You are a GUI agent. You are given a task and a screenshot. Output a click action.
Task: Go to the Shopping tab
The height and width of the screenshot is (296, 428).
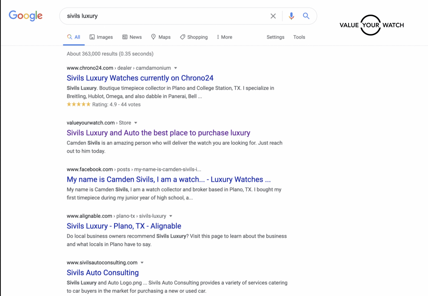[x=194, y=37]
